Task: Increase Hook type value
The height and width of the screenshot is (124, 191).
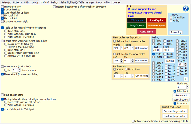Action: 188,87
